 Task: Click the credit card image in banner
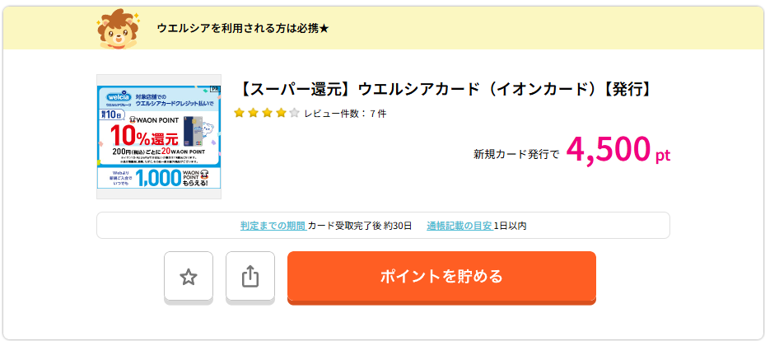(x=192, y=132)
